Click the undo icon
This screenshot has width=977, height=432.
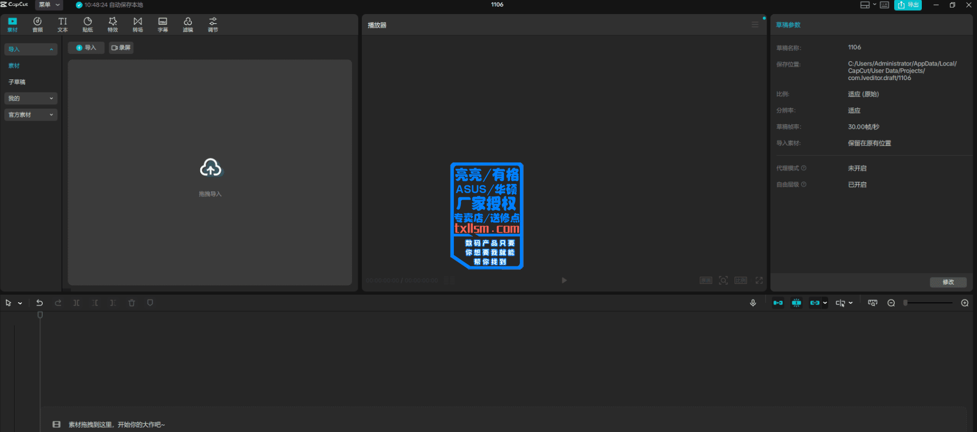39,303
